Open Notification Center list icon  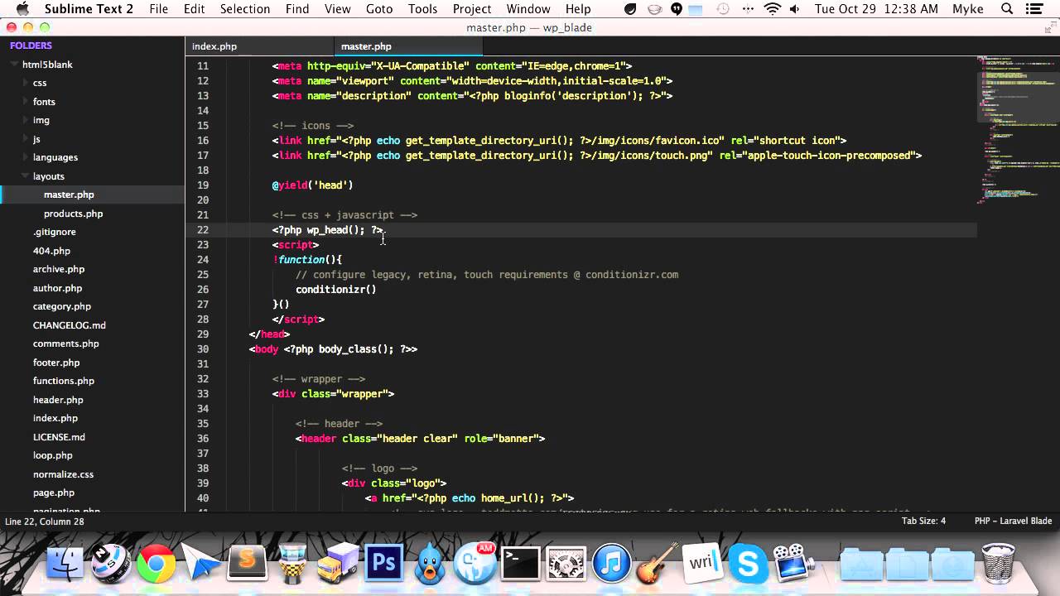[x=1036, y=9]
